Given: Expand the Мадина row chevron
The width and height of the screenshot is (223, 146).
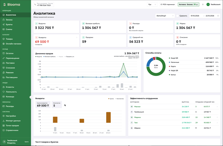Looking at the screenshot, I should tap(217, 117).
